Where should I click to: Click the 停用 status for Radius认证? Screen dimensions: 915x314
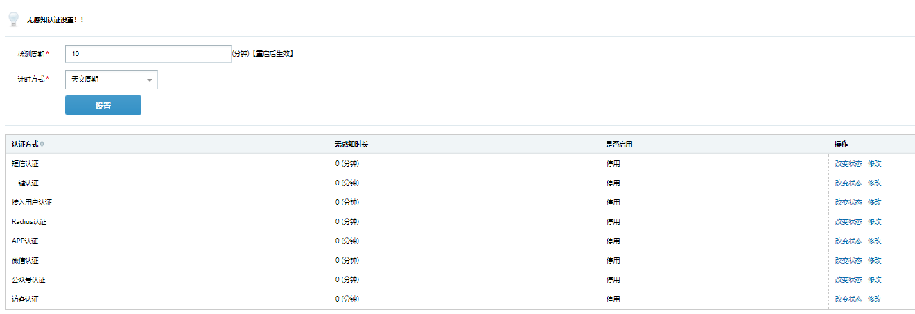pos(613,222)
